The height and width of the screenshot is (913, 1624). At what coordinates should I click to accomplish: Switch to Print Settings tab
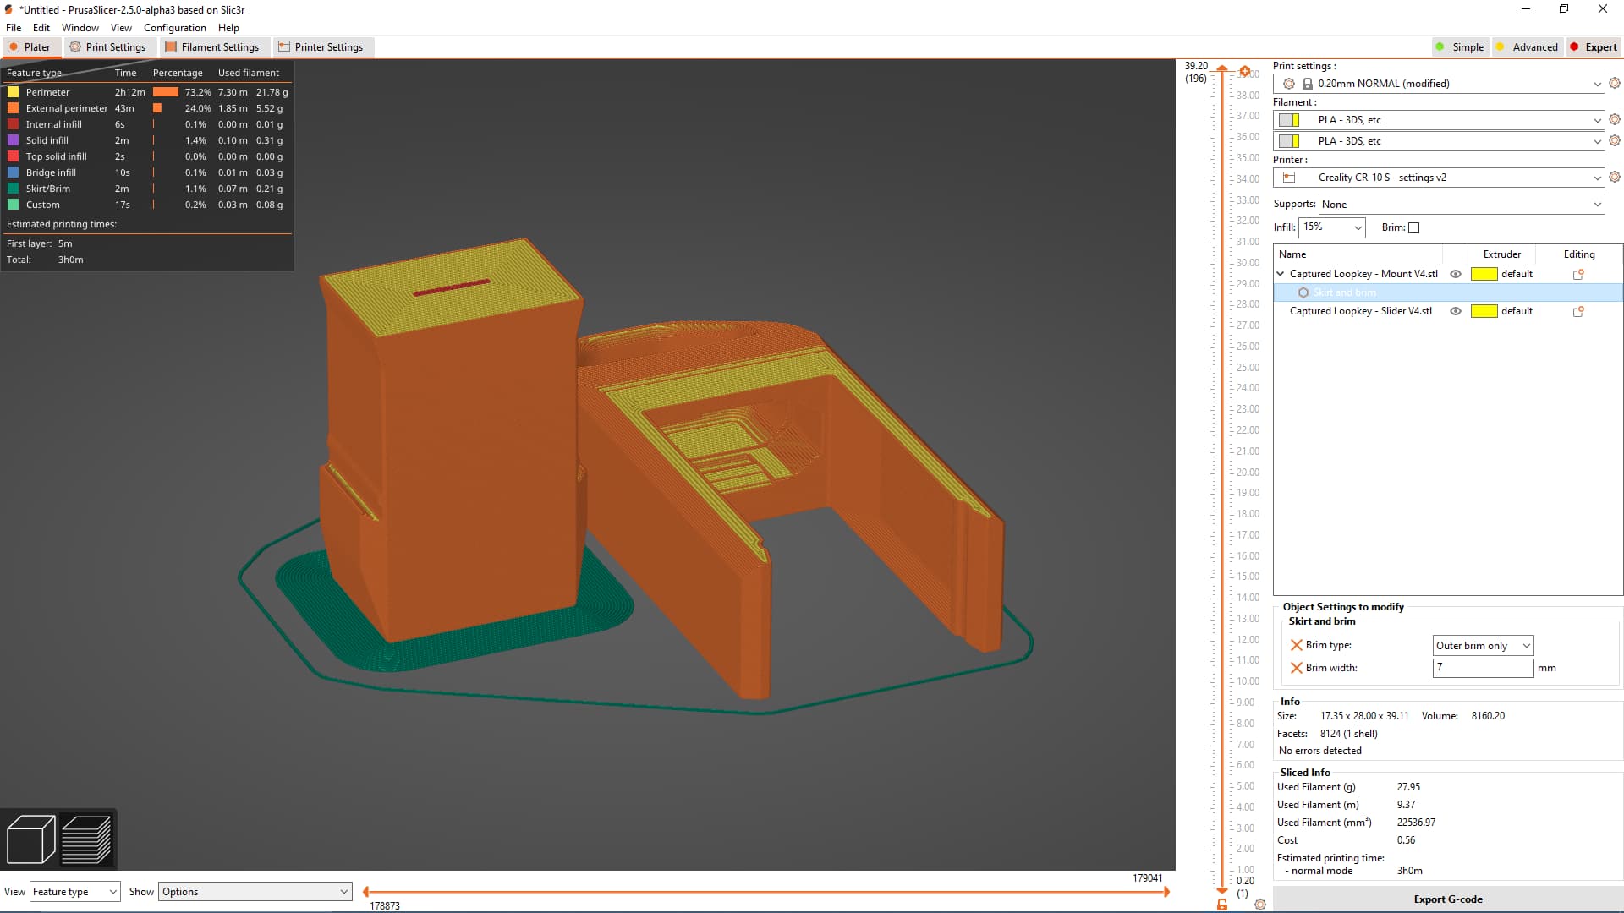pyautogui.click(x=108, y=47)
